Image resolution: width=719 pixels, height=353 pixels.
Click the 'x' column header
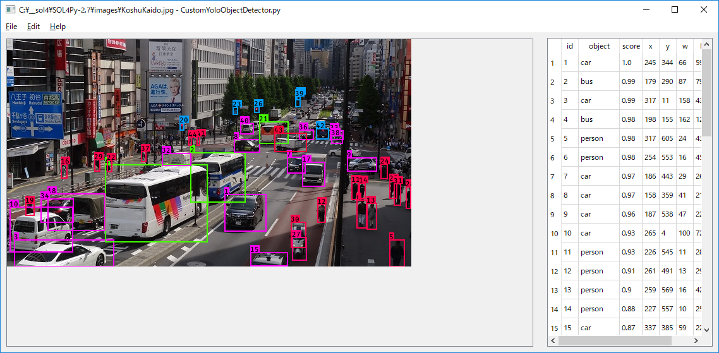pyautogui.click(x=650, y=46)
